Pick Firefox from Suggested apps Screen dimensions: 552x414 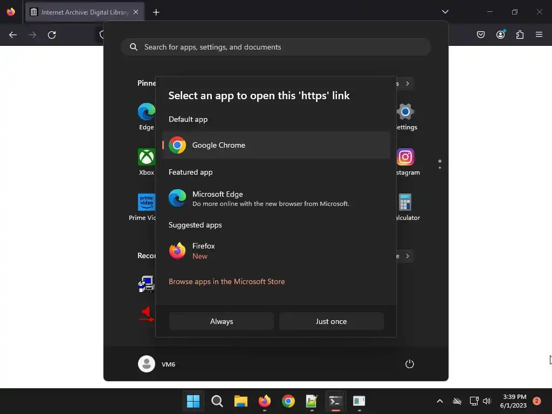[276, 251]
